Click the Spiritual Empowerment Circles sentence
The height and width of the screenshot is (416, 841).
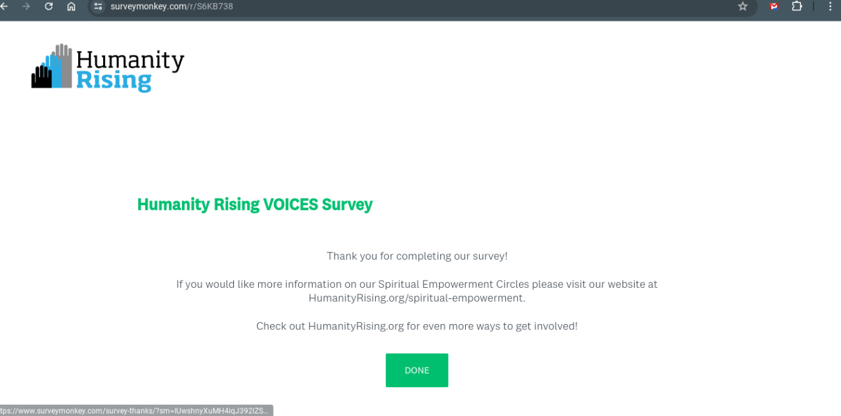(x=417, y=285)
